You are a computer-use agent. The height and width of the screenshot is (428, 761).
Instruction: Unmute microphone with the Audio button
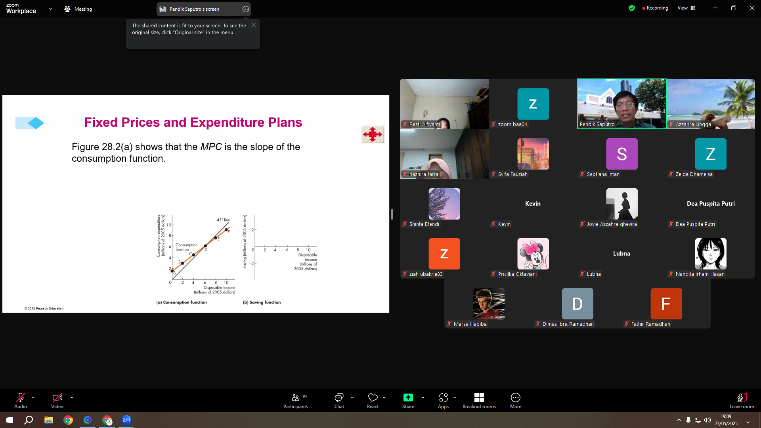point(21,400)
